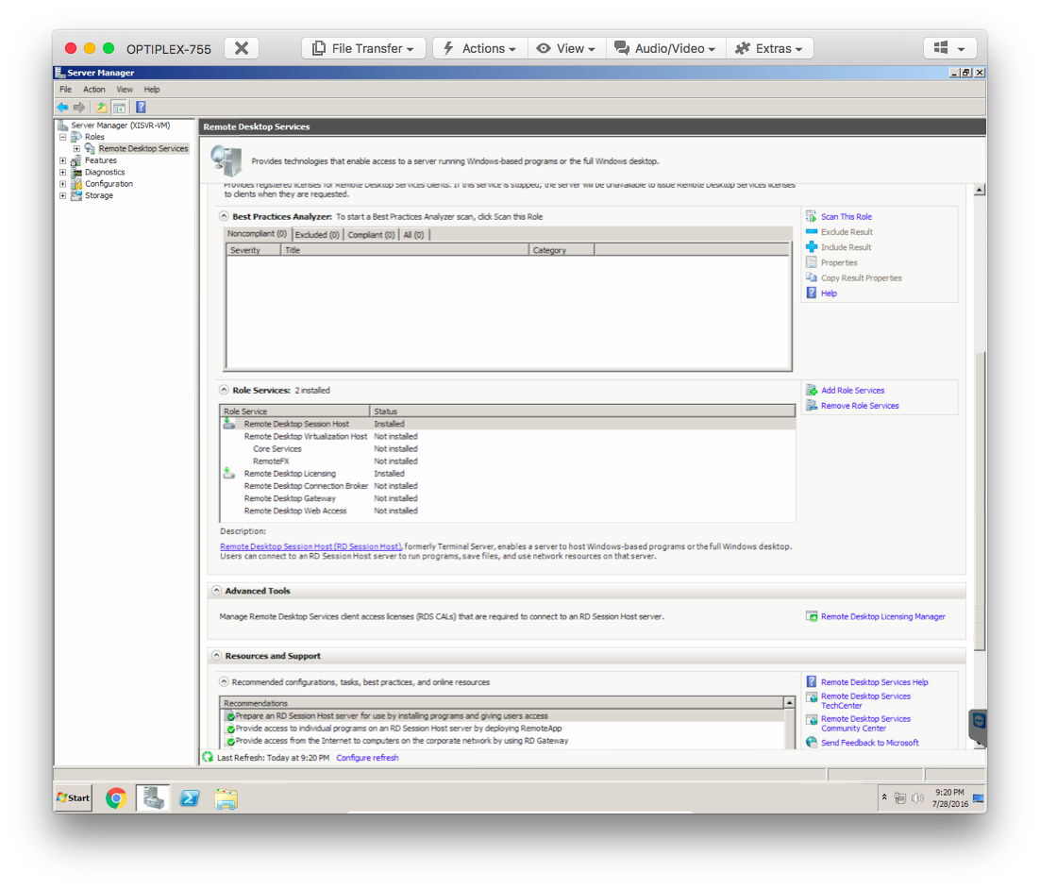
Task: Switch to the Noncompliant (0) tab
Action: pos(258,234)
